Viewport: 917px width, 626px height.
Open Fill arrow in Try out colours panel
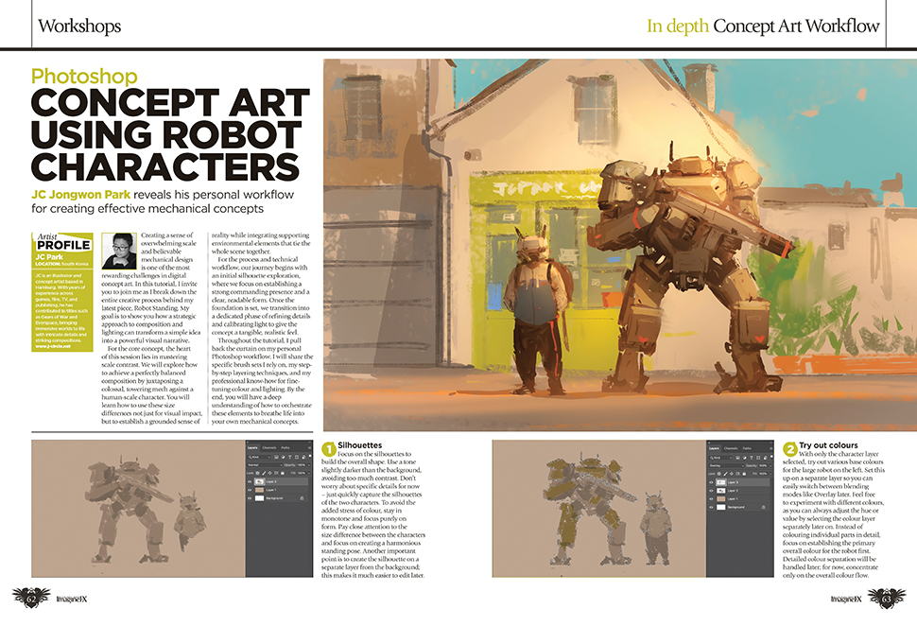point(770,474)
